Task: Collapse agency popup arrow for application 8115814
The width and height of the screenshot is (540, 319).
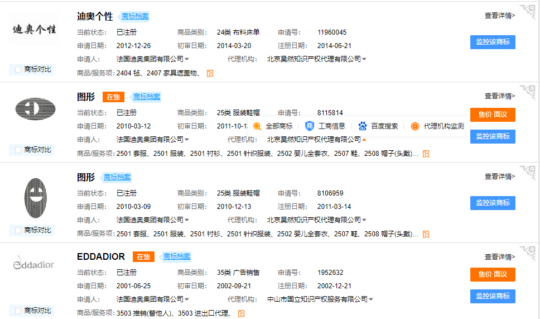Action: click(x=364, y=140)
